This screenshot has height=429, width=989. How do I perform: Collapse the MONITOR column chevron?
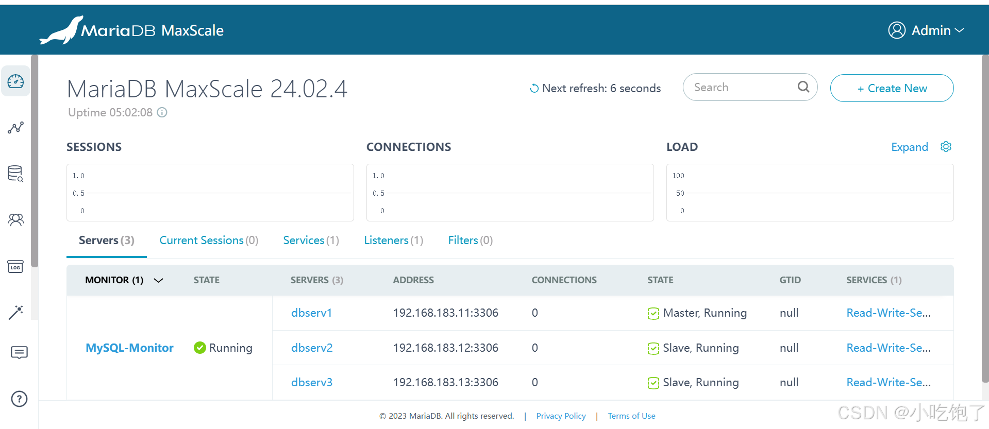(159, 280)
